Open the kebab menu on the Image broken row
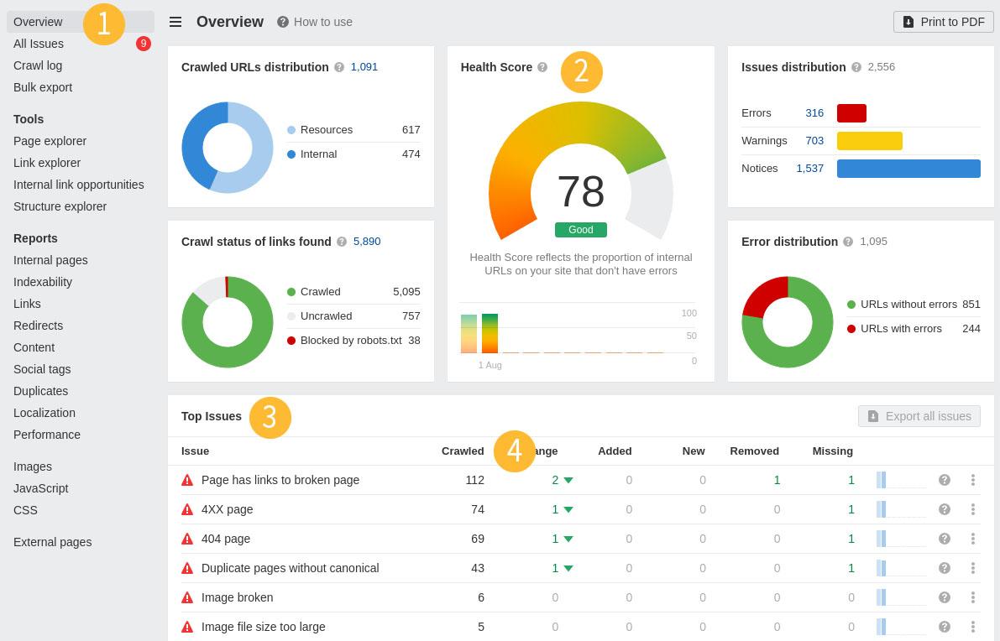This screenshot has width=1000, height=641. click(x=973, y=597)
